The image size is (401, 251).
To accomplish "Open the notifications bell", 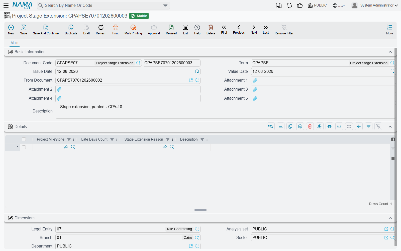I will pyautogui.click(x=289, y=6).
